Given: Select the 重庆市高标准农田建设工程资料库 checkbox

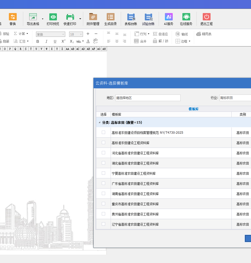Looking at the screenshot, I should click(103, 204).
